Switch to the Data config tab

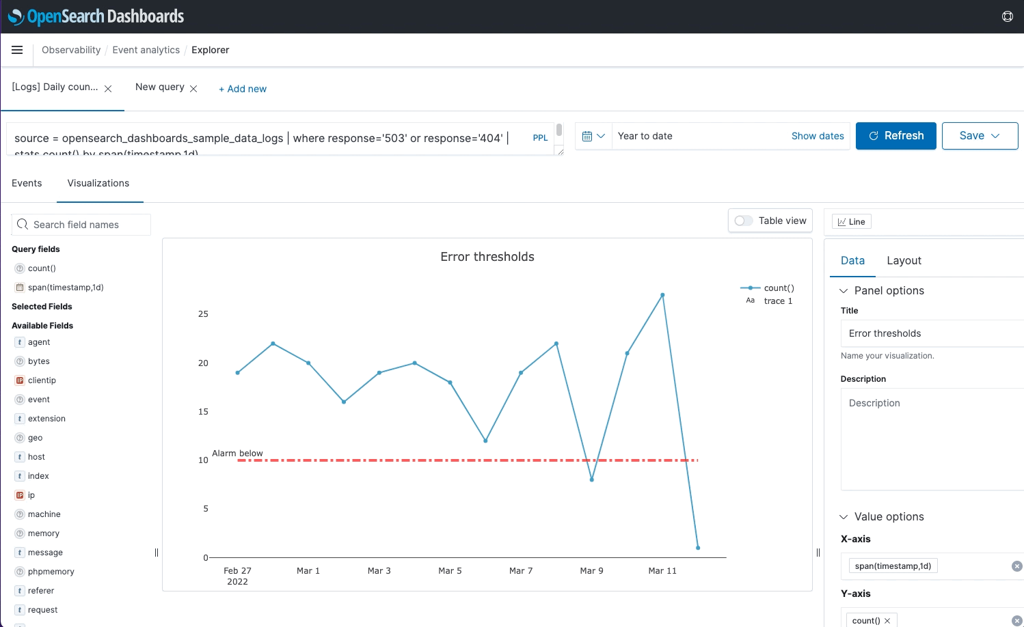click(x=852, y=261)
